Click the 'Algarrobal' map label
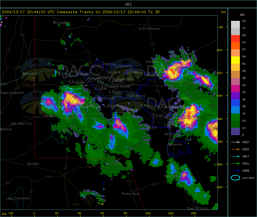 (x=125, y=79)
